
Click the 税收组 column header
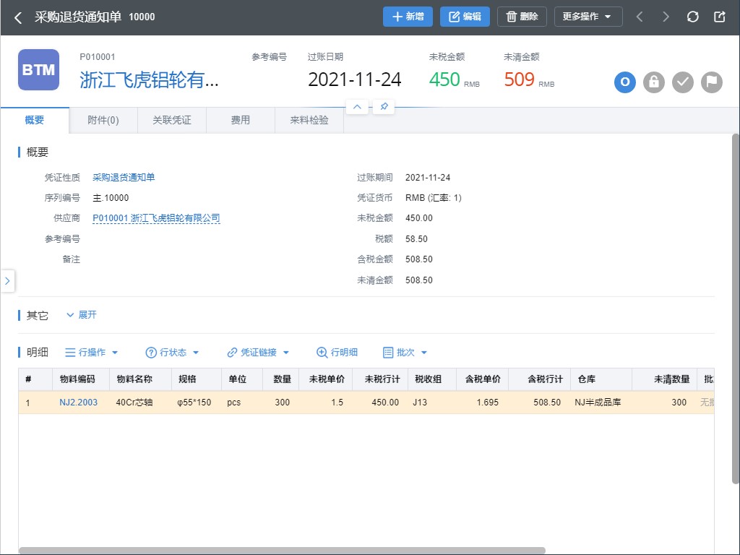[x=432, y=379]
